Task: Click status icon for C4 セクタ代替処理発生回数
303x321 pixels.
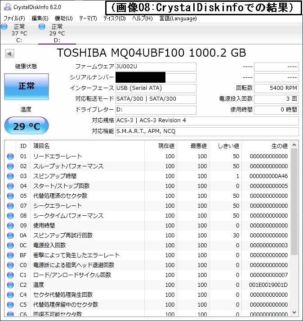Action: click(10, 295)
